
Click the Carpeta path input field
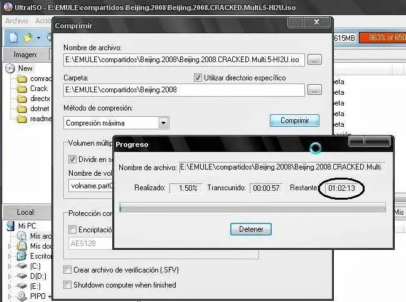coord(184,90)
